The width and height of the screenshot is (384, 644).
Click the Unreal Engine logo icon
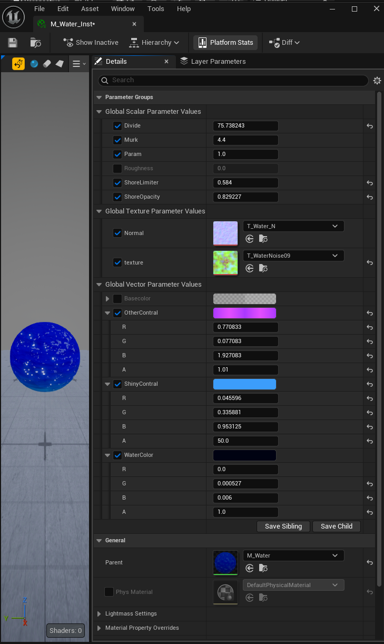coord(13,17)
